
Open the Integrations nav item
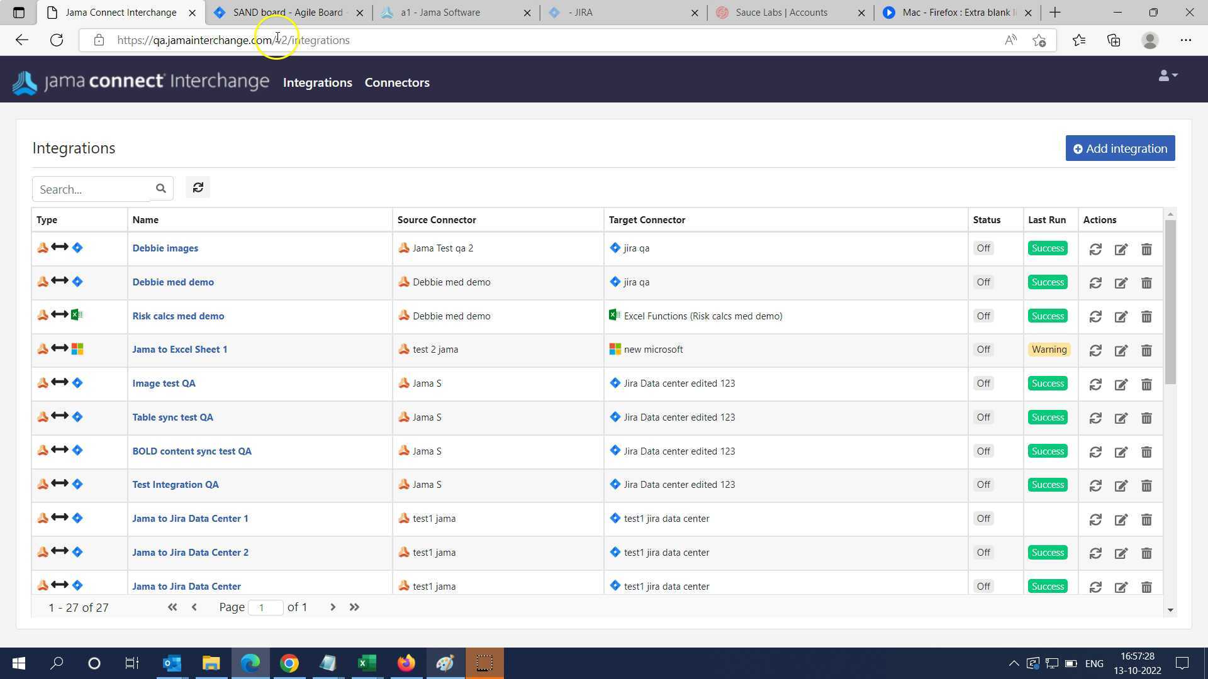pos(318,82)
